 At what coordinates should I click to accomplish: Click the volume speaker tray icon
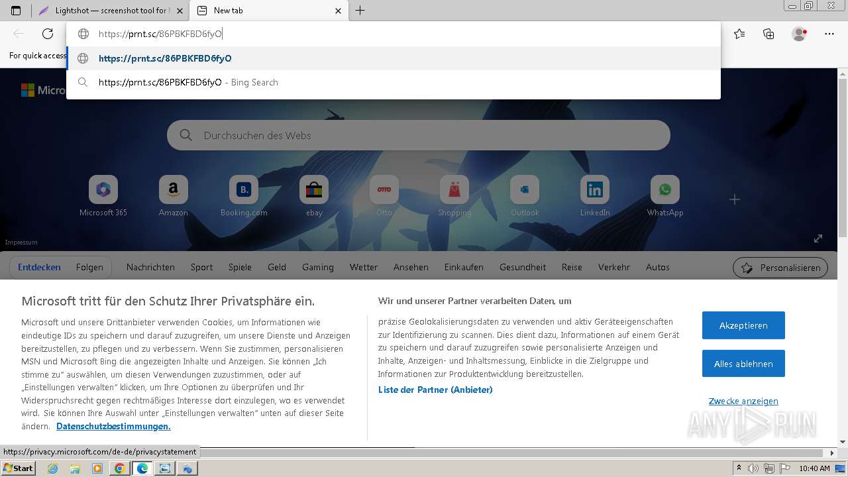point(754,468)
